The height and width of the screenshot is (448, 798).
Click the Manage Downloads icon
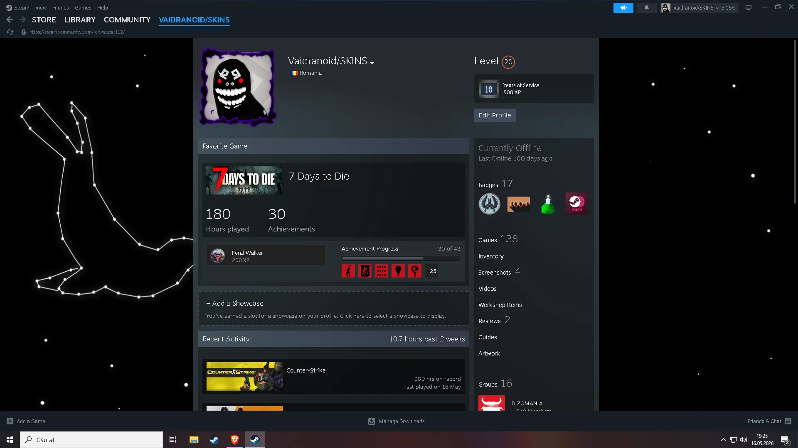[x=372, y=421]
